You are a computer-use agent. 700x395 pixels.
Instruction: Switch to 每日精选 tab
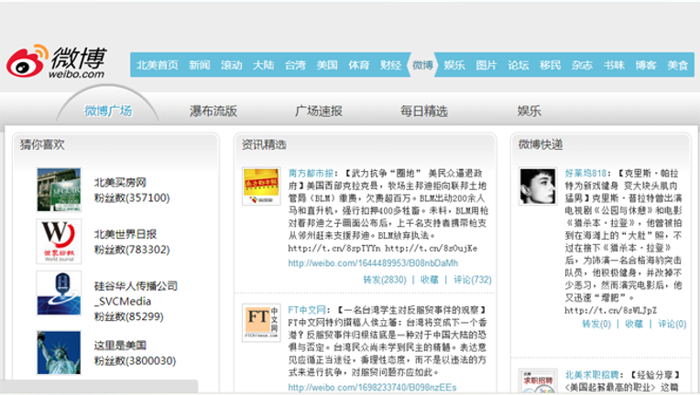pos(424,111)
